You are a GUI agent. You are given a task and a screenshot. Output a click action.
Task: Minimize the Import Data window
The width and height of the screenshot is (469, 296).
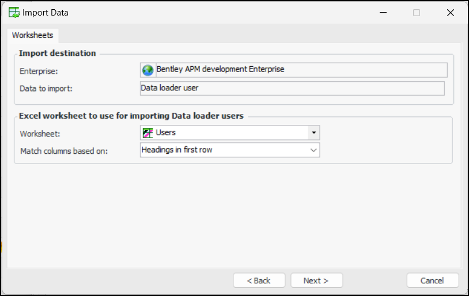[383, 13]
